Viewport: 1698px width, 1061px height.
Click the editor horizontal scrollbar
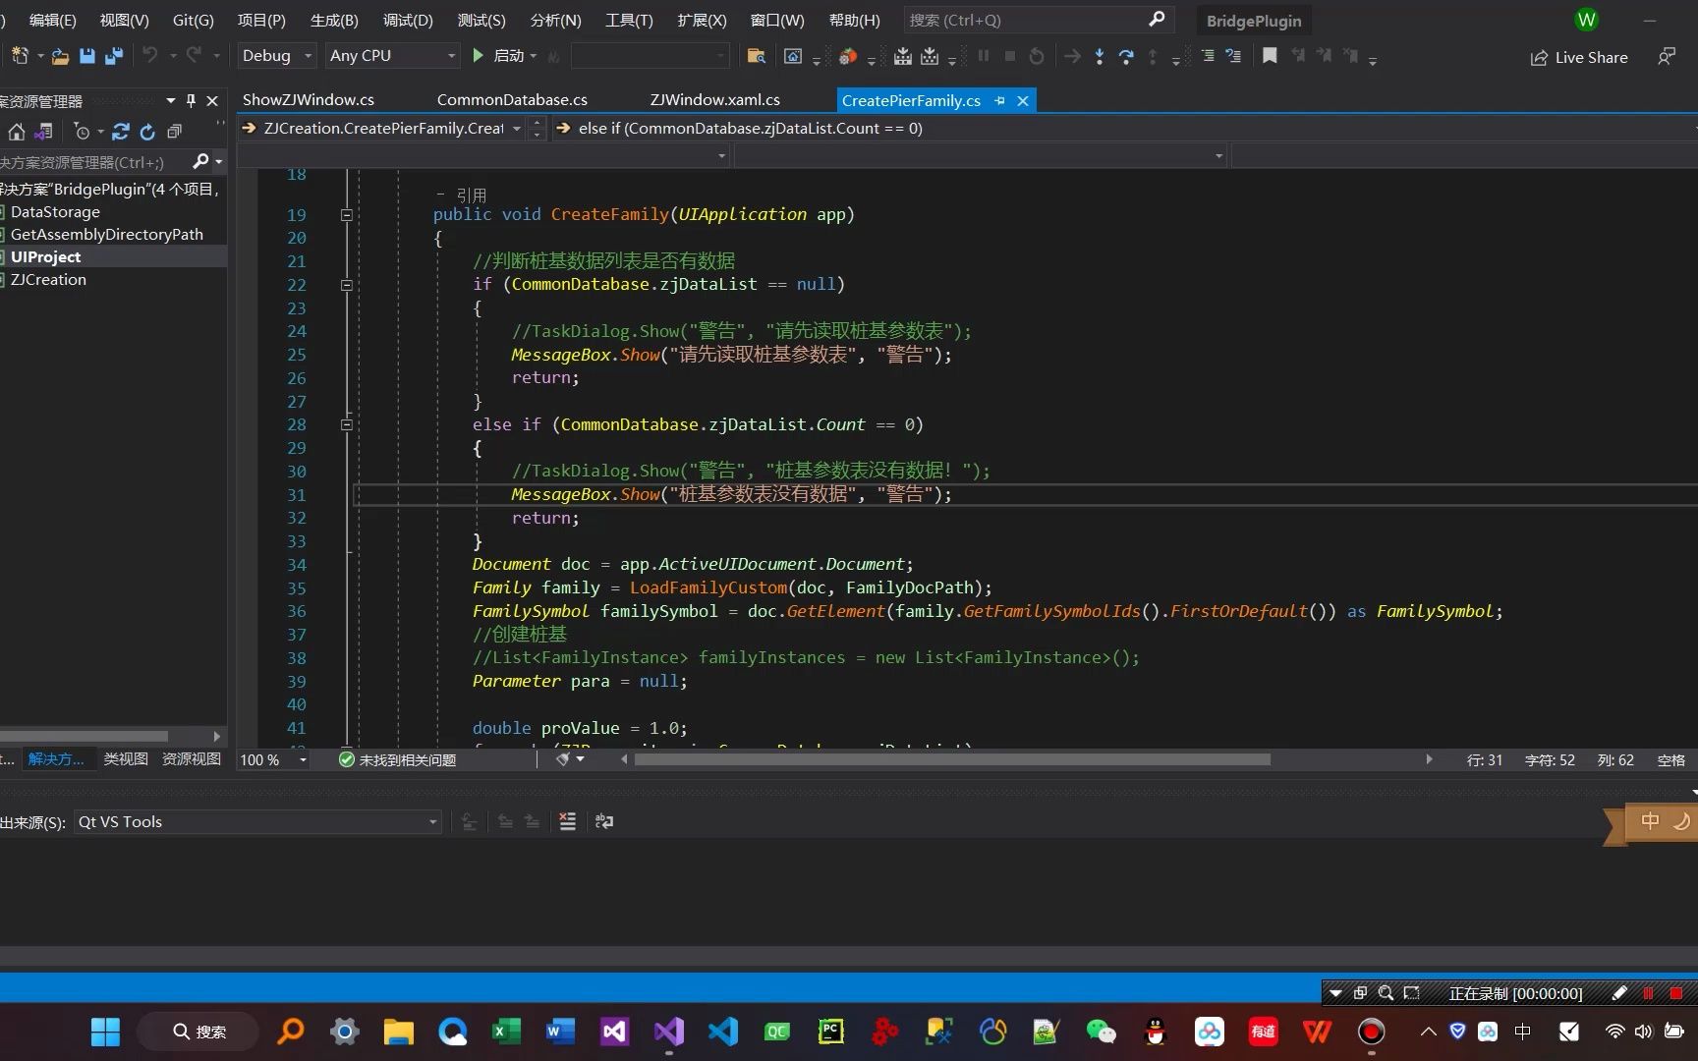[x=951, y=759]
